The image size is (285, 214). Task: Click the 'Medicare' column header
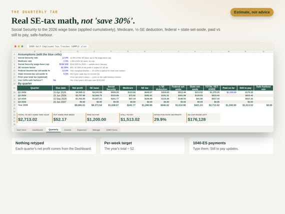pyautogui.click(x=128, y=88)
